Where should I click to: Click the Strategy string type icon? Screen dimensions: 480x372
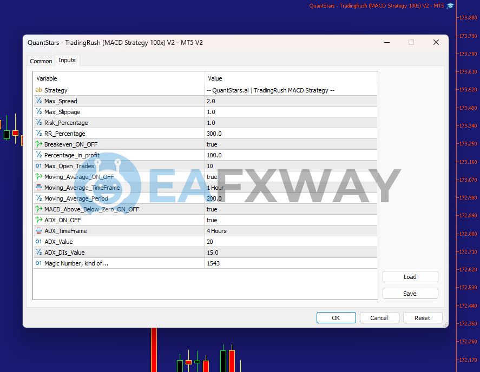[38, 90]
